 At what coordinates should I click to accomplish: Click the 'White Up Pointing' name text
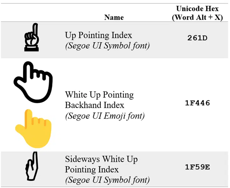[x=99, y=95]
